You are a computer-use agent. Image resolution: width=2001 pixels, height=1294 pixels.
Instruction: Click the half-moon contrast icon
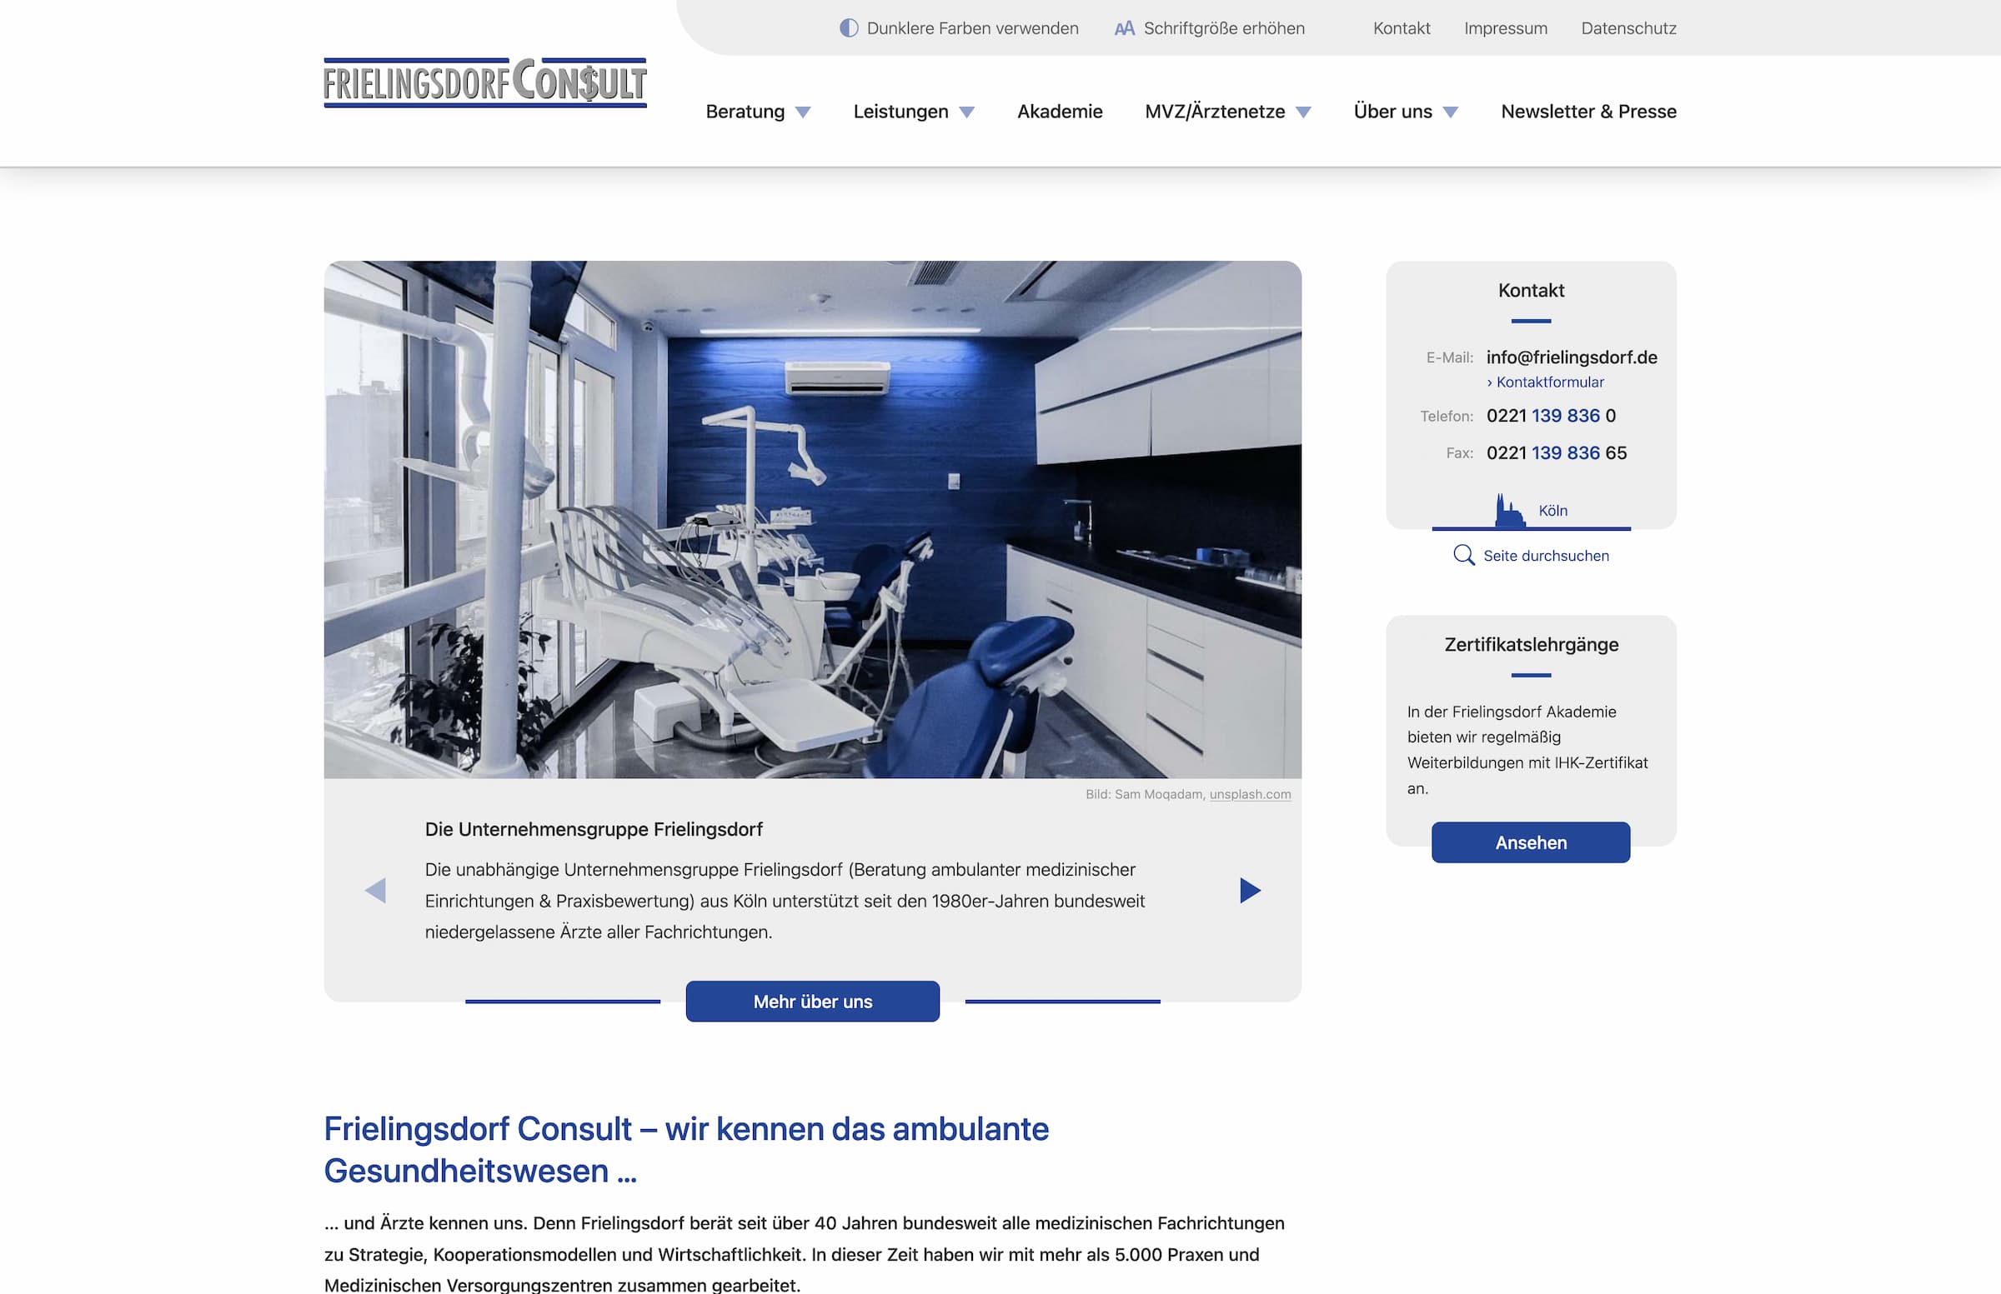click(849, 27)
